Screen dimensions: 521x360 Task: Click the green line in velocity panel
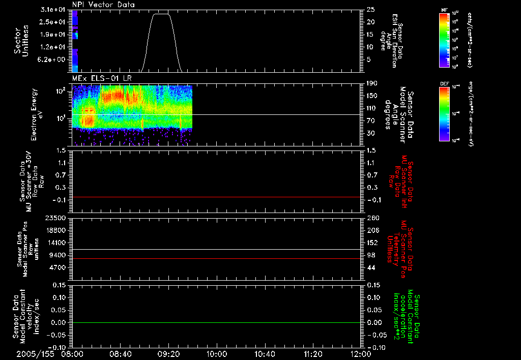point(216,322)
